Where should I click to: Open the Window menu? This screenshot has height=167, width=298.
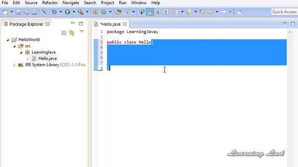click(139, 3)
